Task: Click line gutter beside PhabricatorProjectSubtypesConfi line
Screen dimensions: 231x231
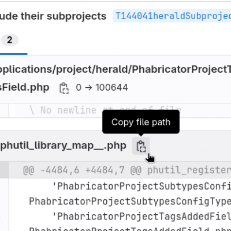Action: point(4,186)
